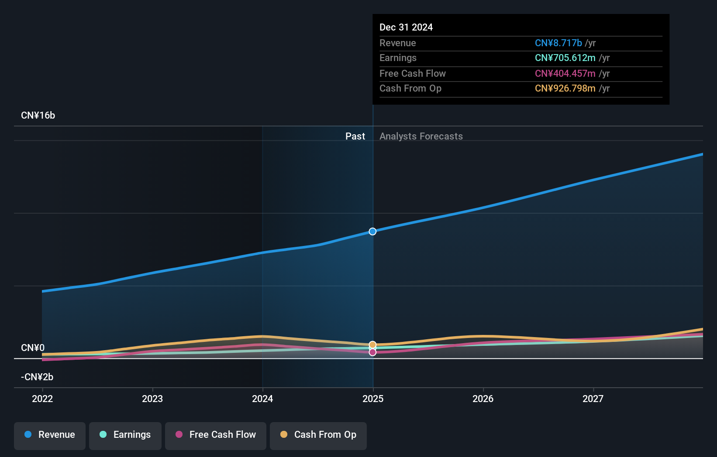Click the Revenue row label in tooltip
This screenshot has width=717, height=457.
pyautogui.click(x=398, y=43)
